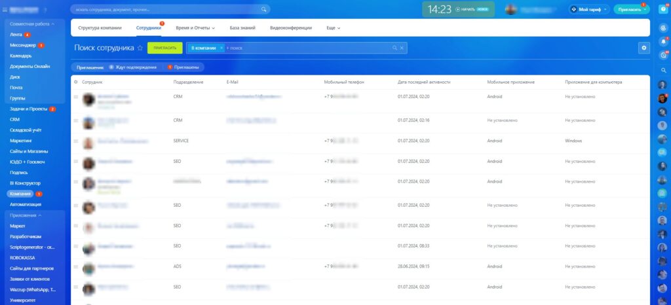Click the clock icon below the bell
Image resolution: width=671 pixels, height=305 pixels.
point(664,55)
